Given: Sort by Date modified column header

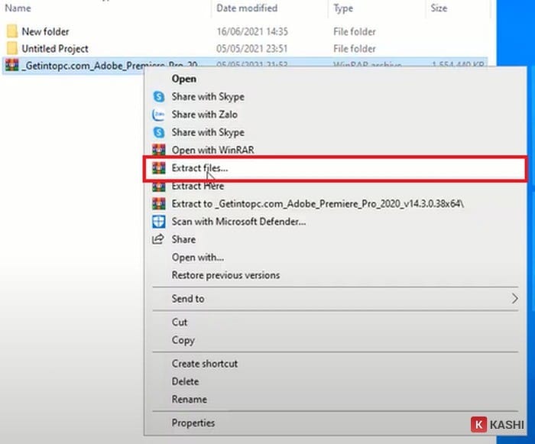Looking at the screenshot, I should point(247,8).
